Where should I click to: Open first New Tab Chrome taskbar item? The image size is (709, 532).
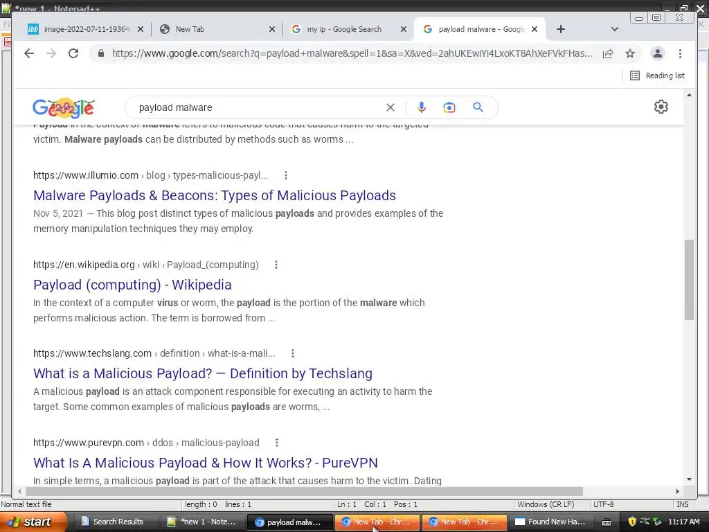[x=377, y=522]
